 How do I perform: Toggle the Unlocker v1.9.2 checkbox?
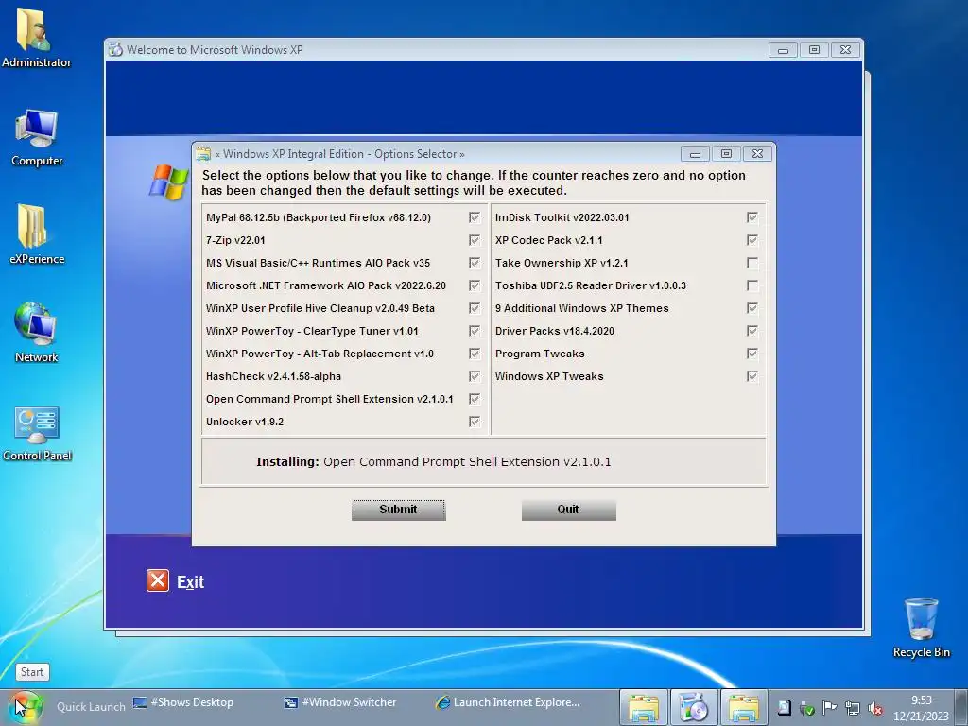click(x=475, y=422)
